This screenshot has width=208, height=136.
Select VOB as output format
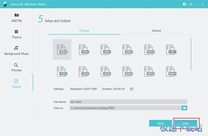pos(106,71)
